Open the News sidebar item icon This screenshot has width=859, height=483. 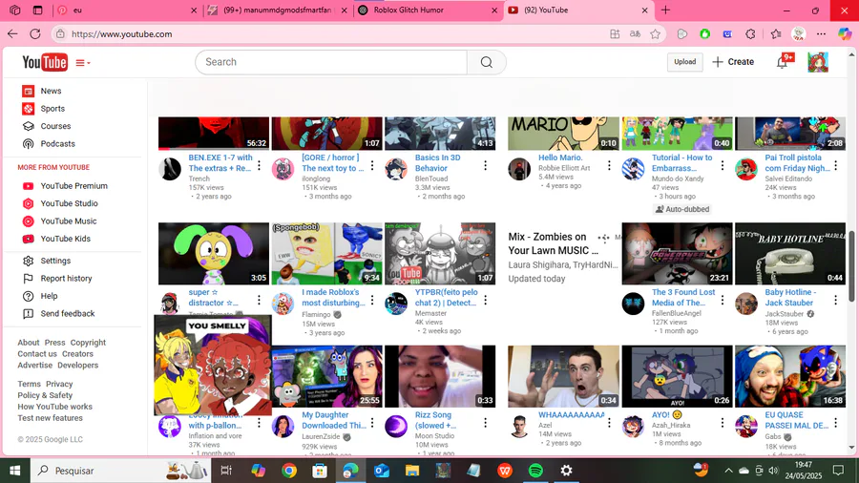28,91
